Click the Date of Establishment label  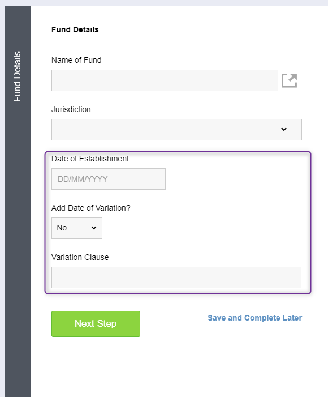[90, 159]
